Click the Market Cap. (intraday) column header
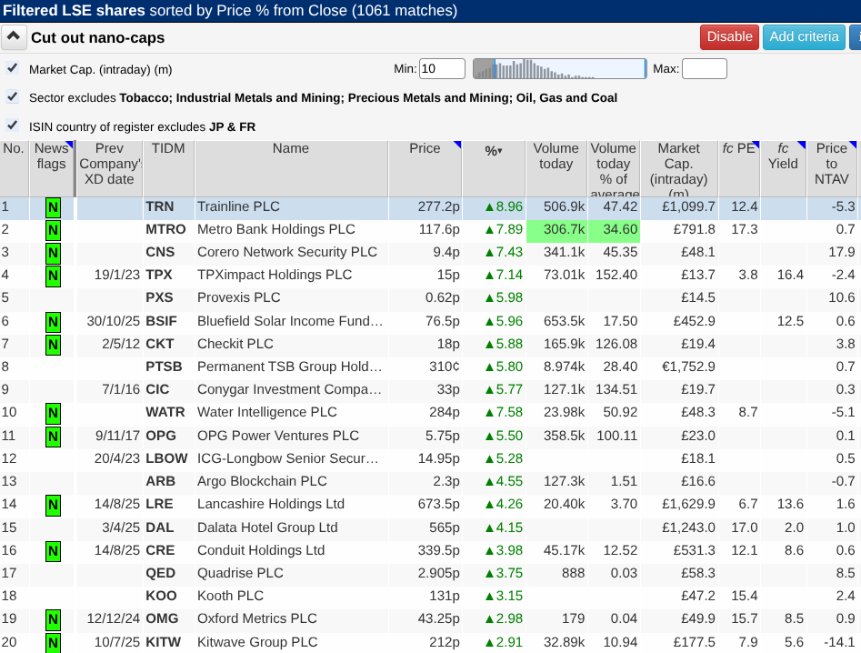The width and height of the screenshot is (861, 653). coord(678,168)
